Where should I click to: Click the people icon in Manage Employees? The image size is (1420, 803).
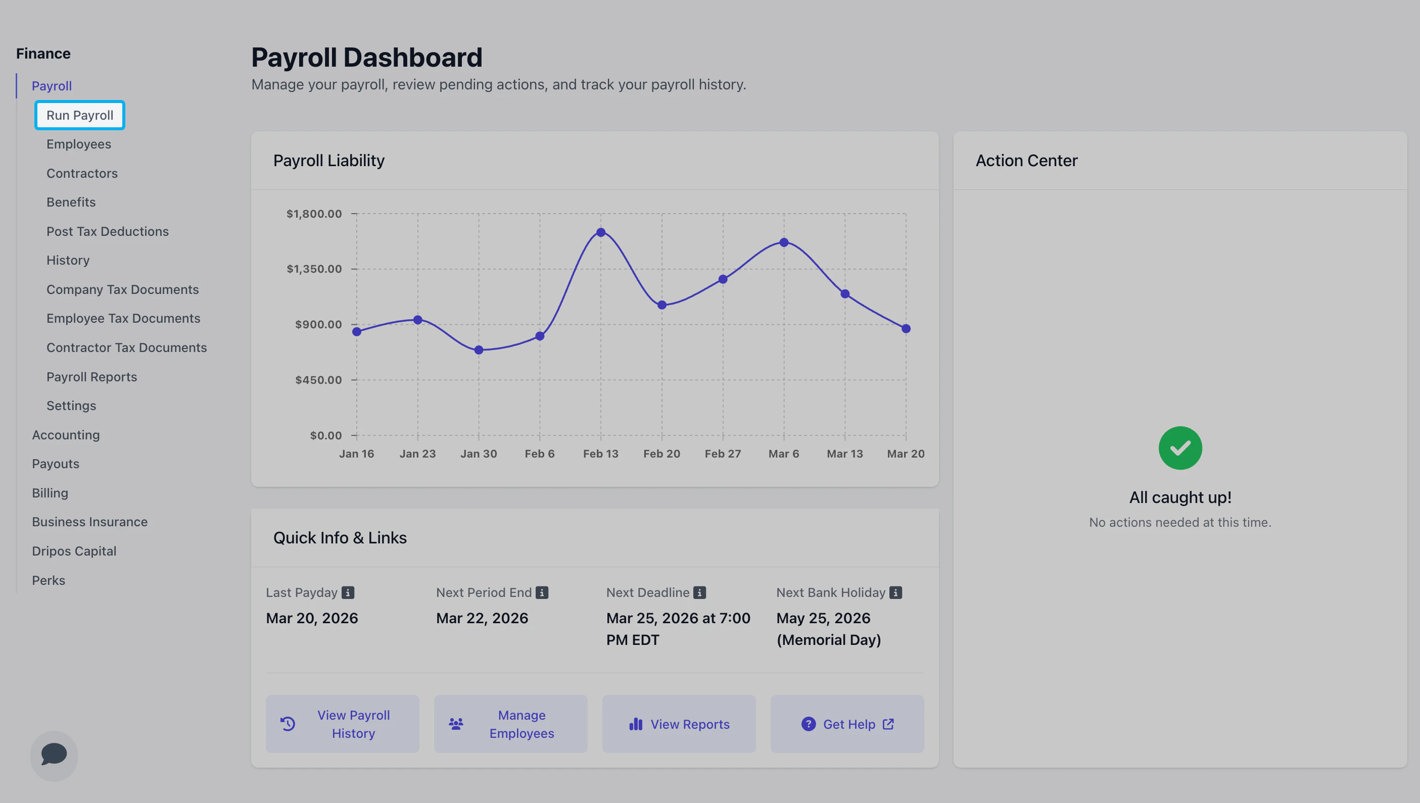pyautogui.click(x=456, y=724)
